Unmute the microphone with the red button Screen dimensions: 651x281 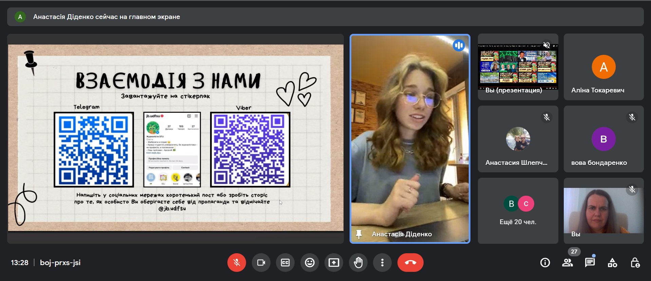tap(237, 262)
